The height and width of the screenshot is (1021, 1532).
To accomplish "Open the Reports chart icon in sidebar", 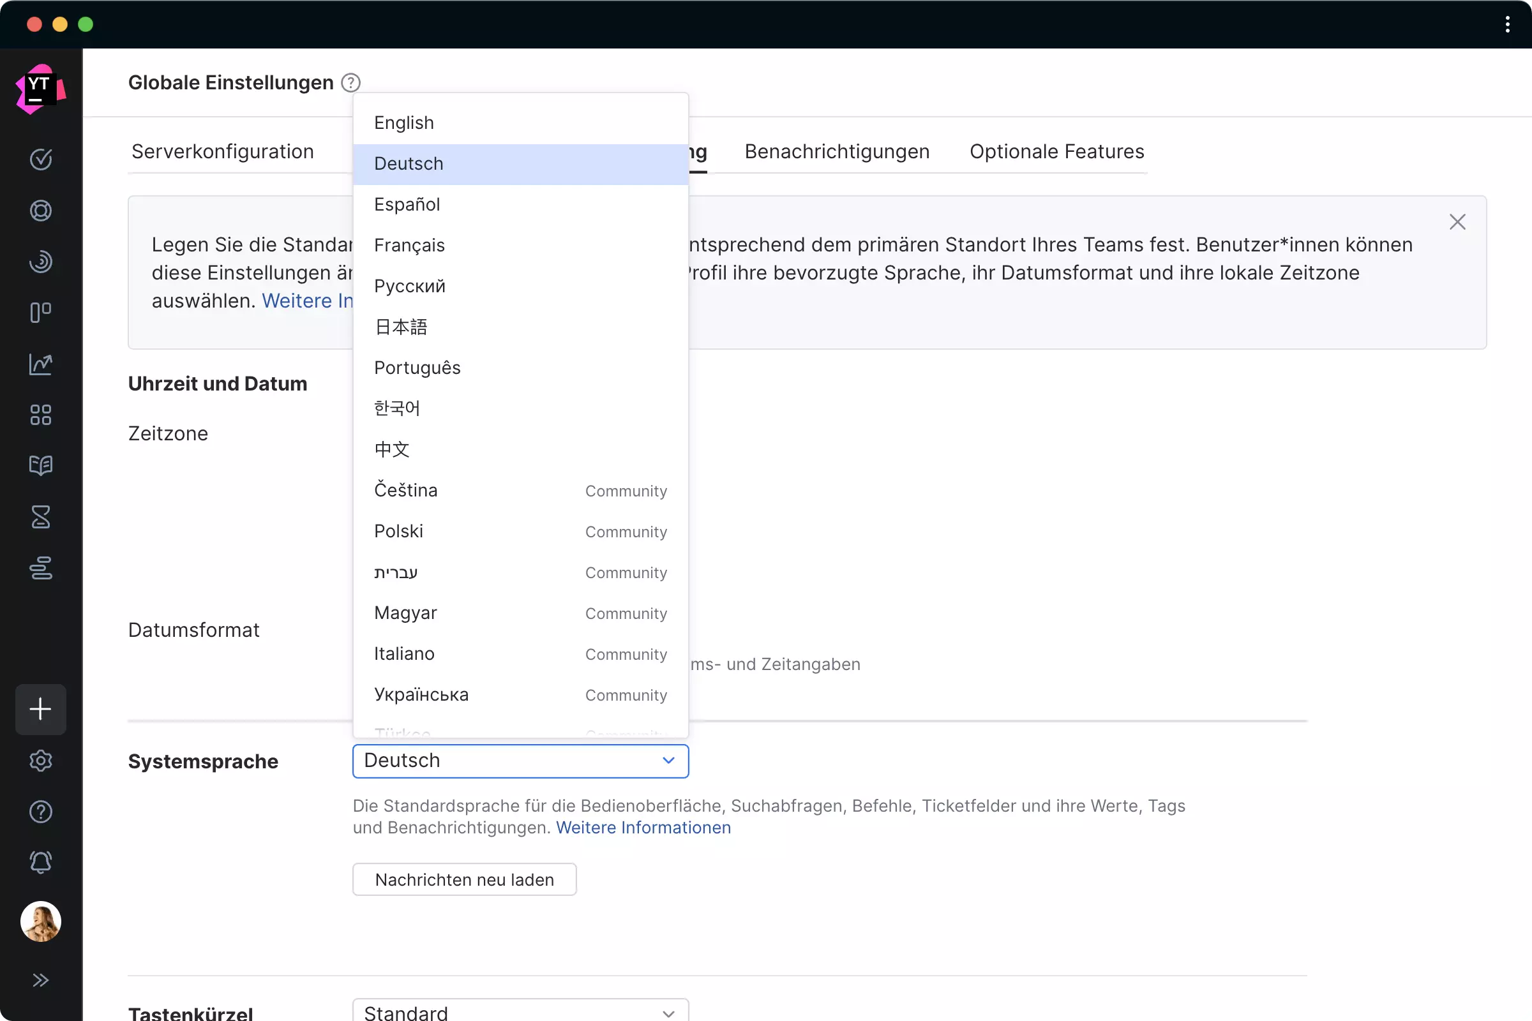I will 40,364.
